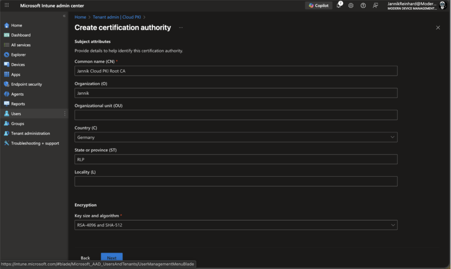Image resolution: width=451 pixels, height=269 pixels.
Task: Open the settings gear icon
Action: [351, 5]
